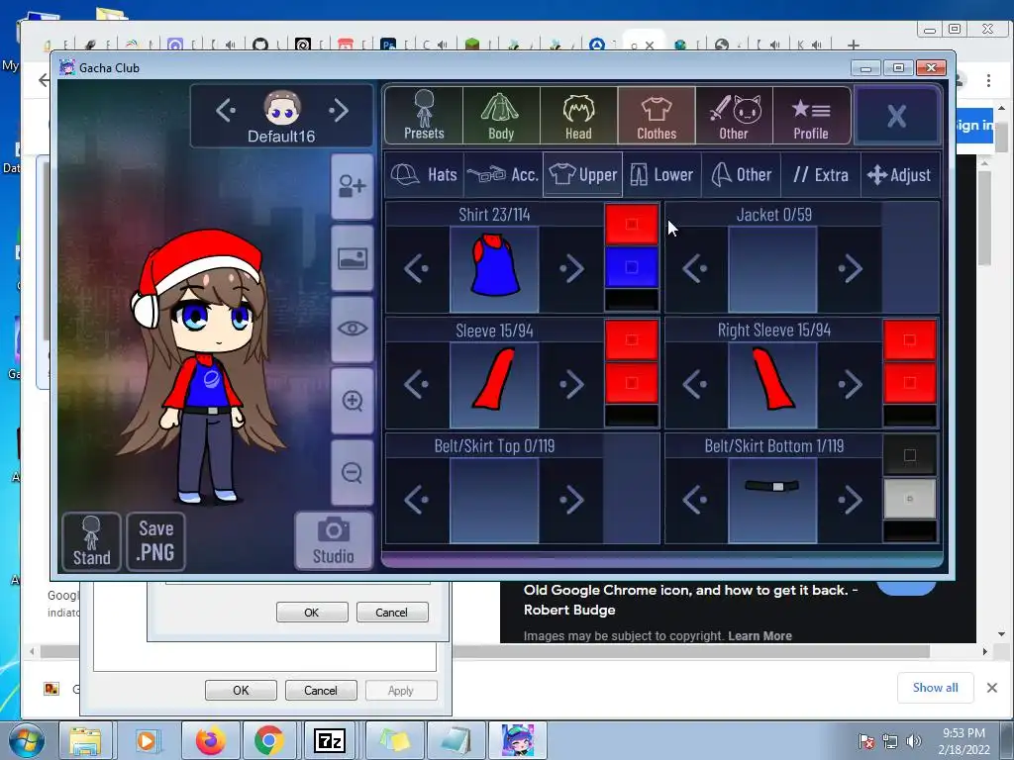Click the Stand pose button
Viewport: 1014px width, 760px height.
point(91,541)
